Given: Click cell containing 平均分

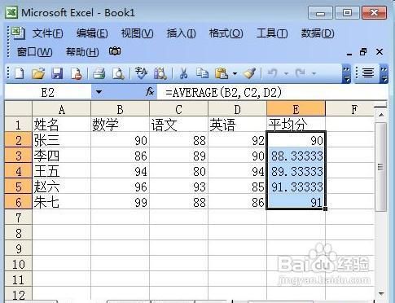Looking at the screenshot, I should [296, 125].
